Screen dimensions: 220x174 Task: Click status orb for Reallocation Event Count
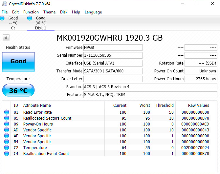(7, 153)
